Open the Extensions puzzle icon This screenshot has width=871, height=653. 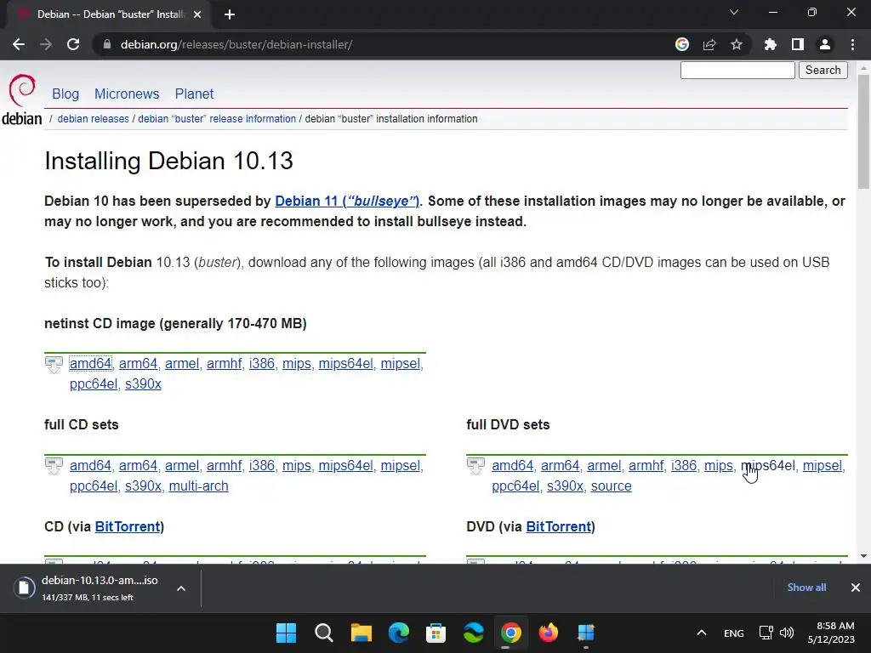coord(771,44)
